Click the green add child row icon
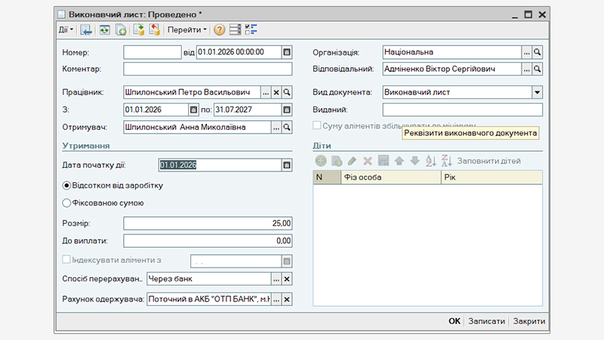 [x=320, y=161]
